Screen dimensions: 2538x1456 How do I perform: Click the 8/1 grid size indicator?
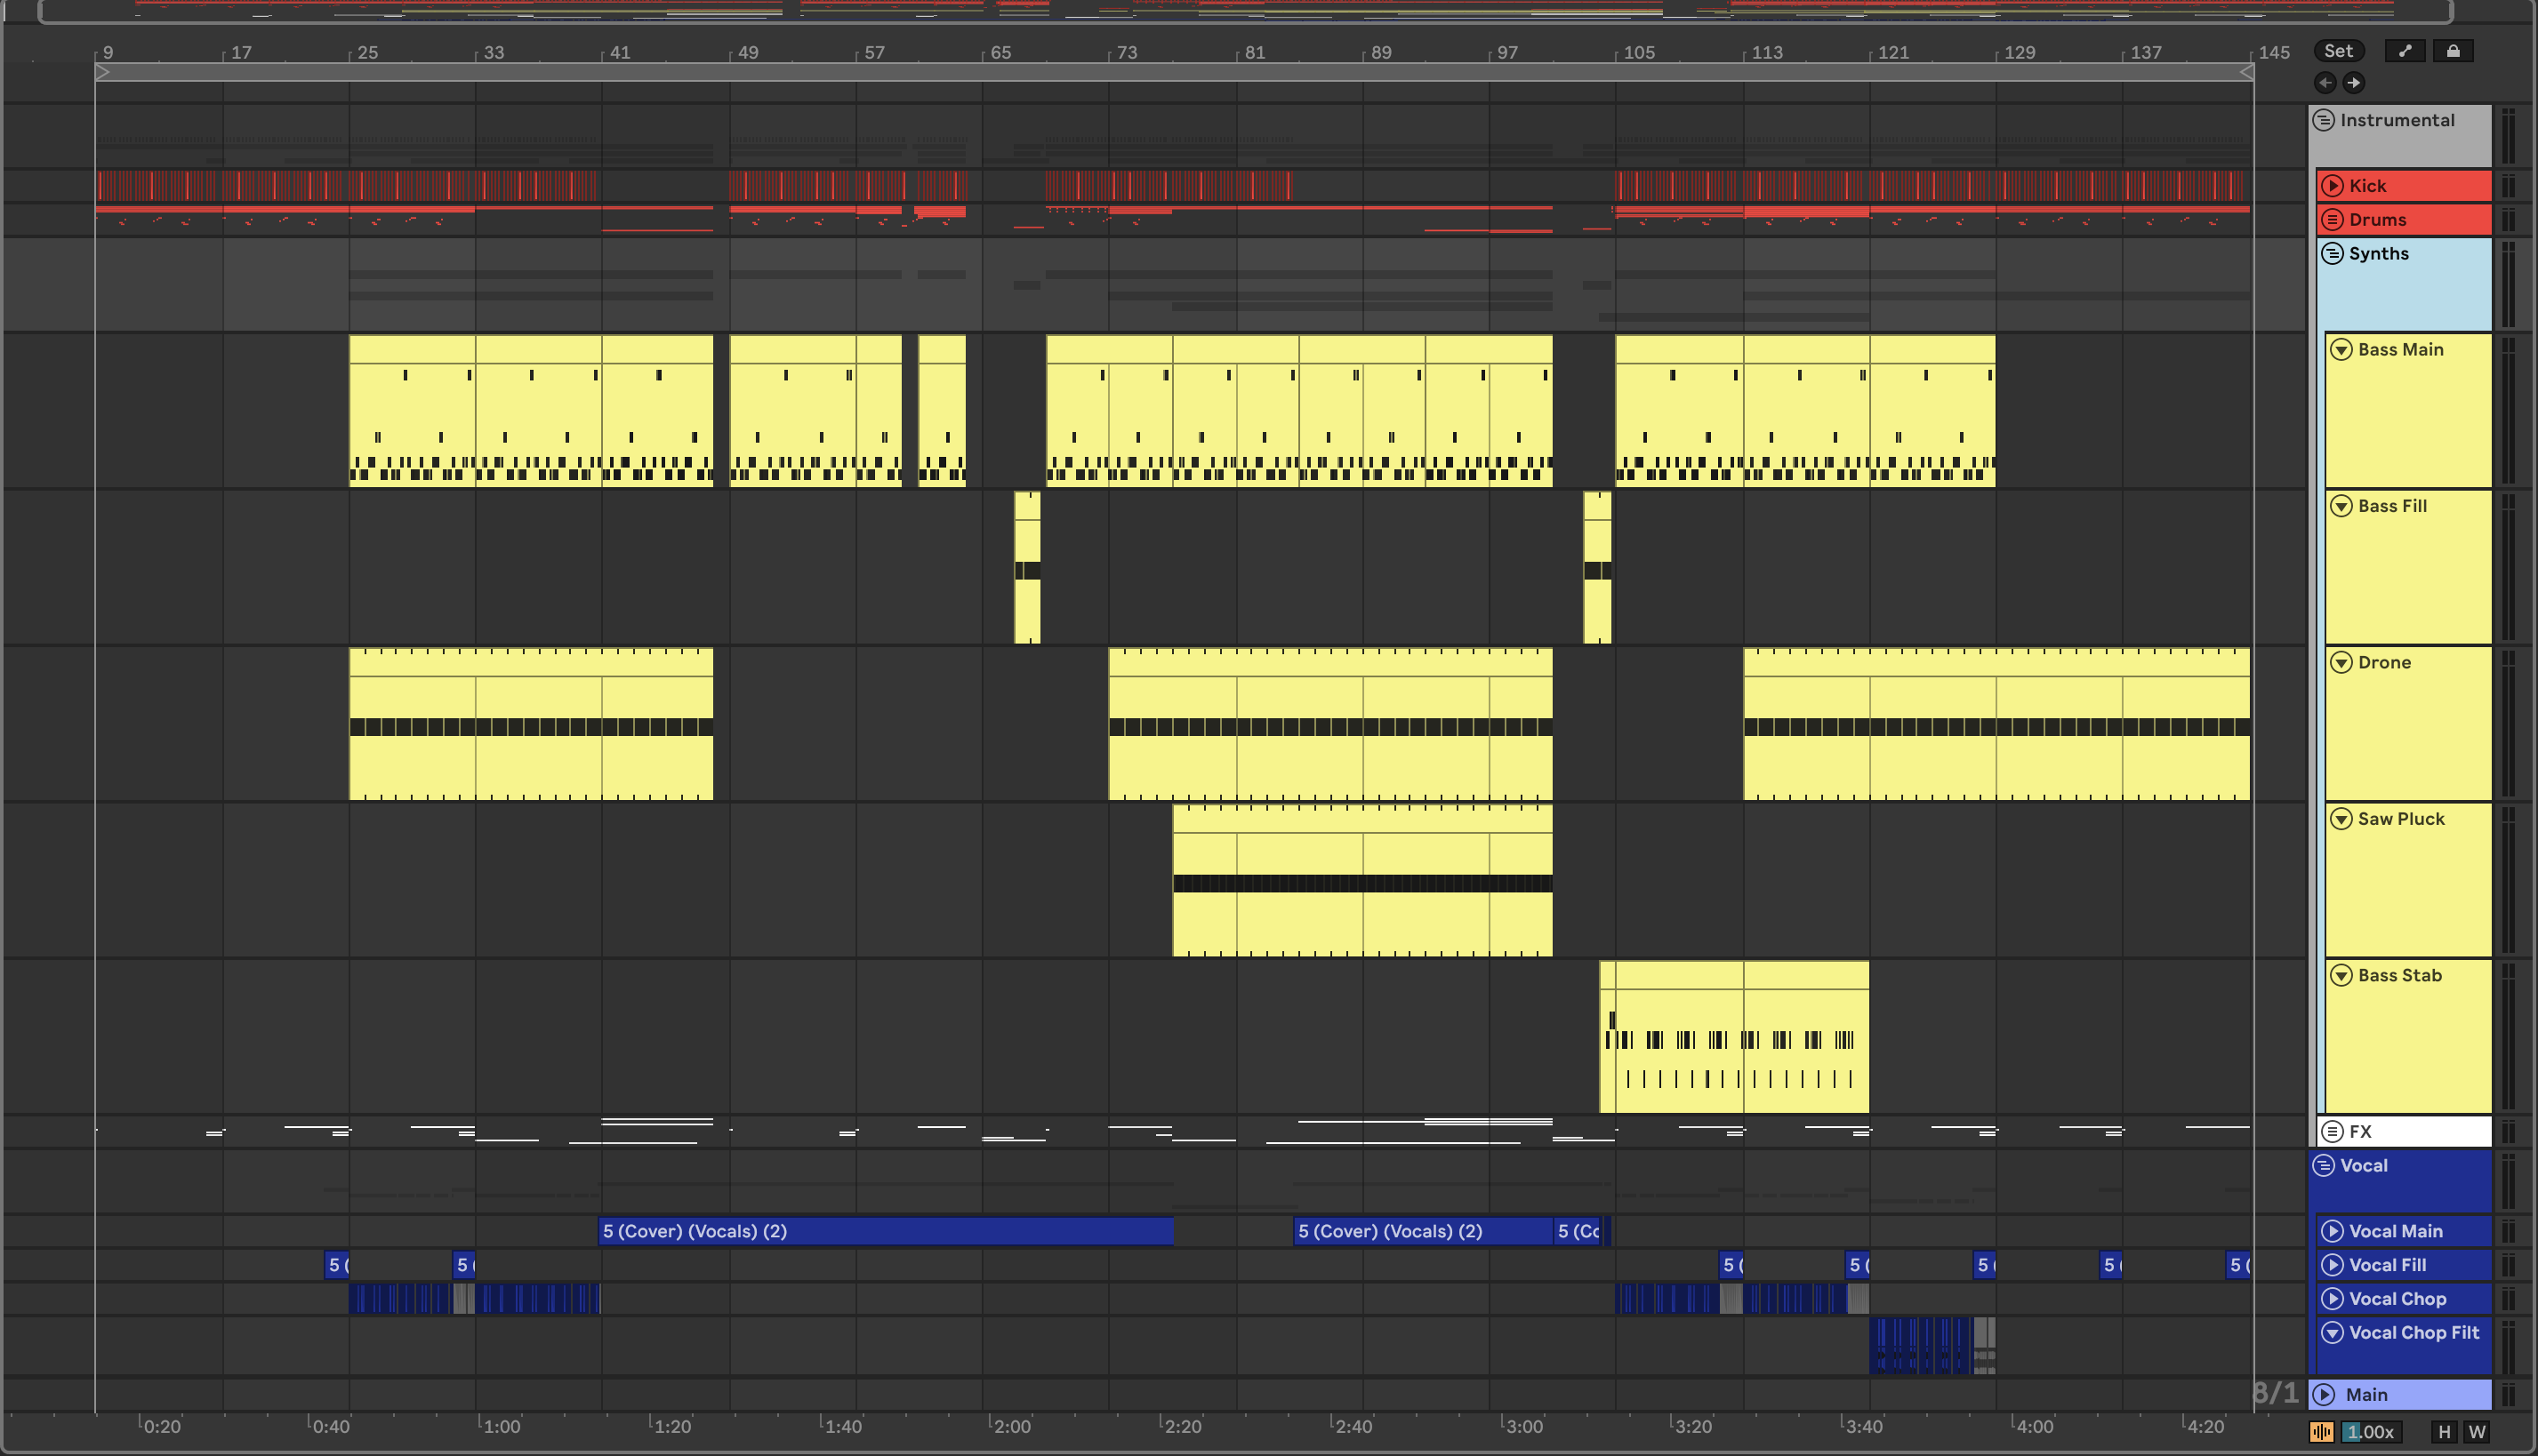pos(2275,1392)
